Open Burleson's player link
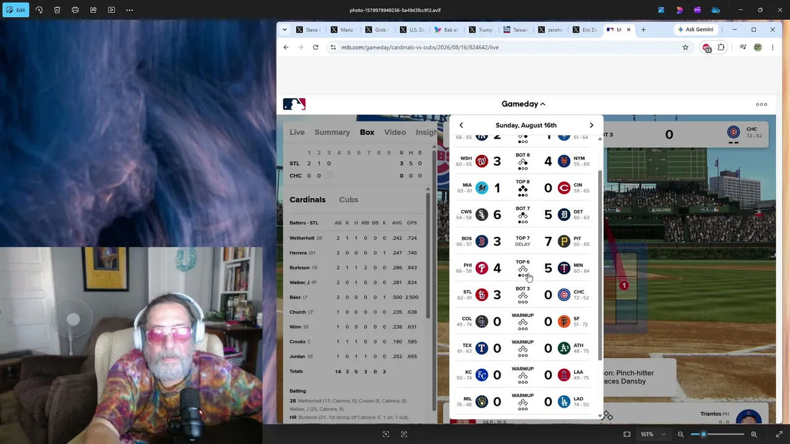This screenshot has height=444, width=790. click(x=299, y=268)
